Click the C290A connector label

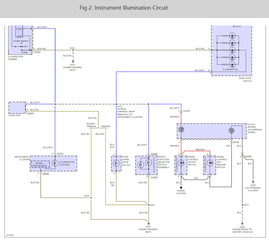tap(30, 113)
